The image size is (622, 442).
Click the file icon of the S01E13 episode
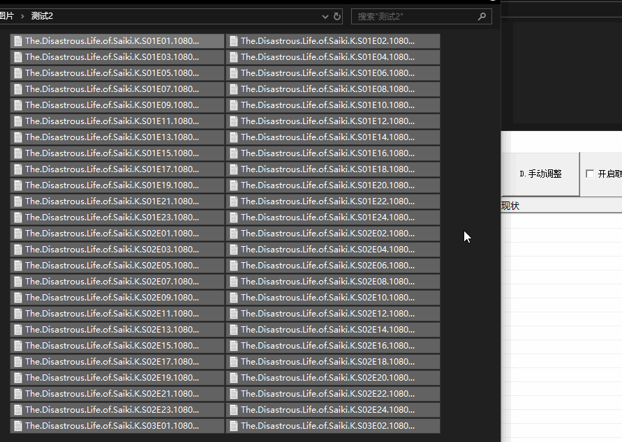pyautogui.click(x=18, y=137)
